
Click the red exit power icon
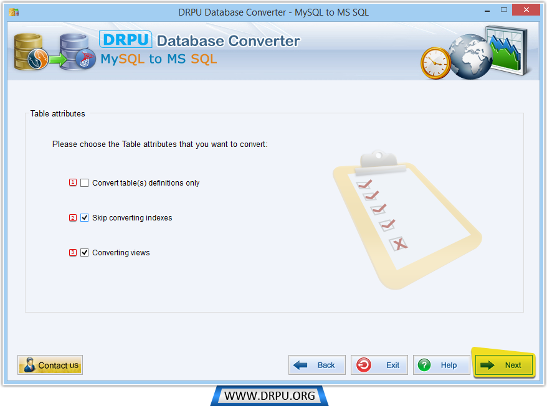point(363,365)
